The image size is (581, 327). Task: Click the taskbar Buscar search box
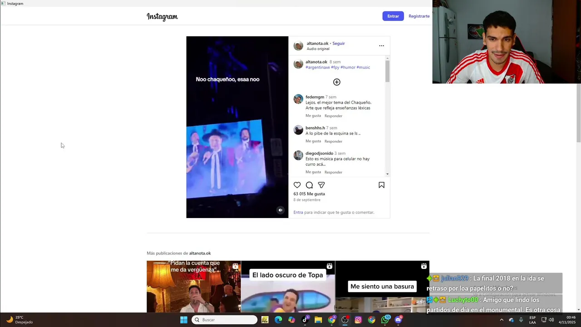[224, 320]
